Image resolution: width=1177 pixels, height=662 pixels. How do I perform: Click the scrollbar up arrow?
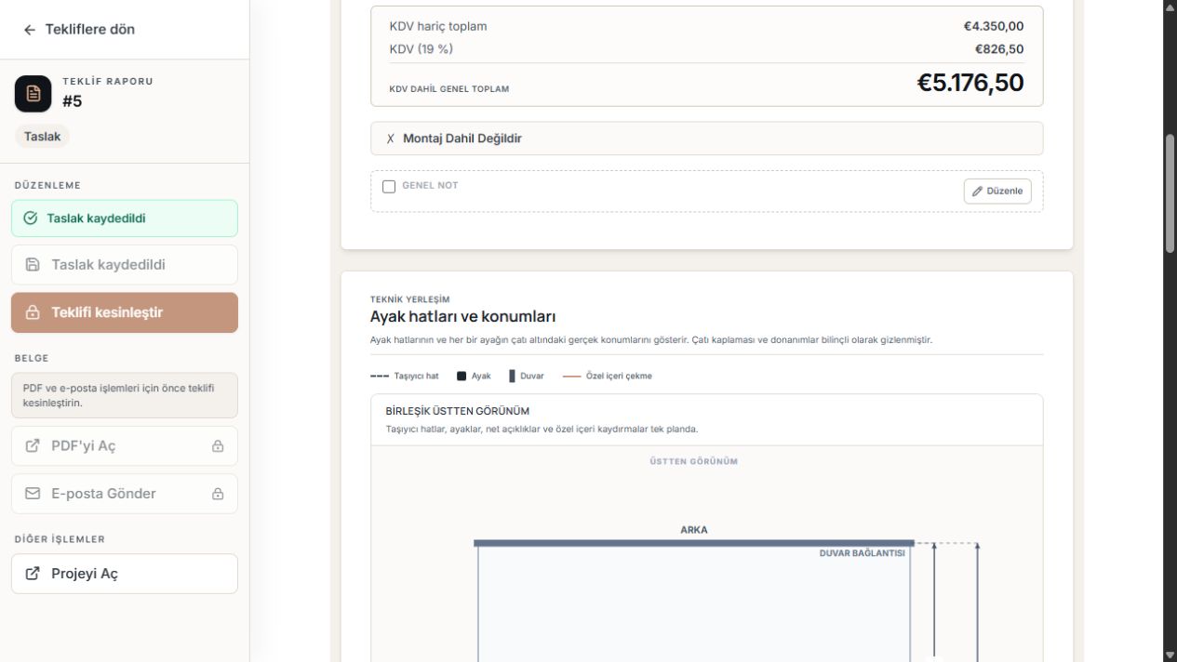tap(1170, 7)
